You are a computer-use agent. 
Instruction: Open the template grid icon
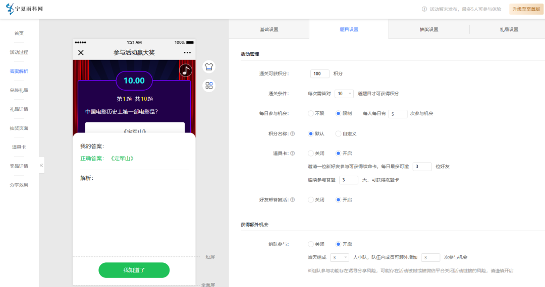pyautogui.click(x=209, y=86)
